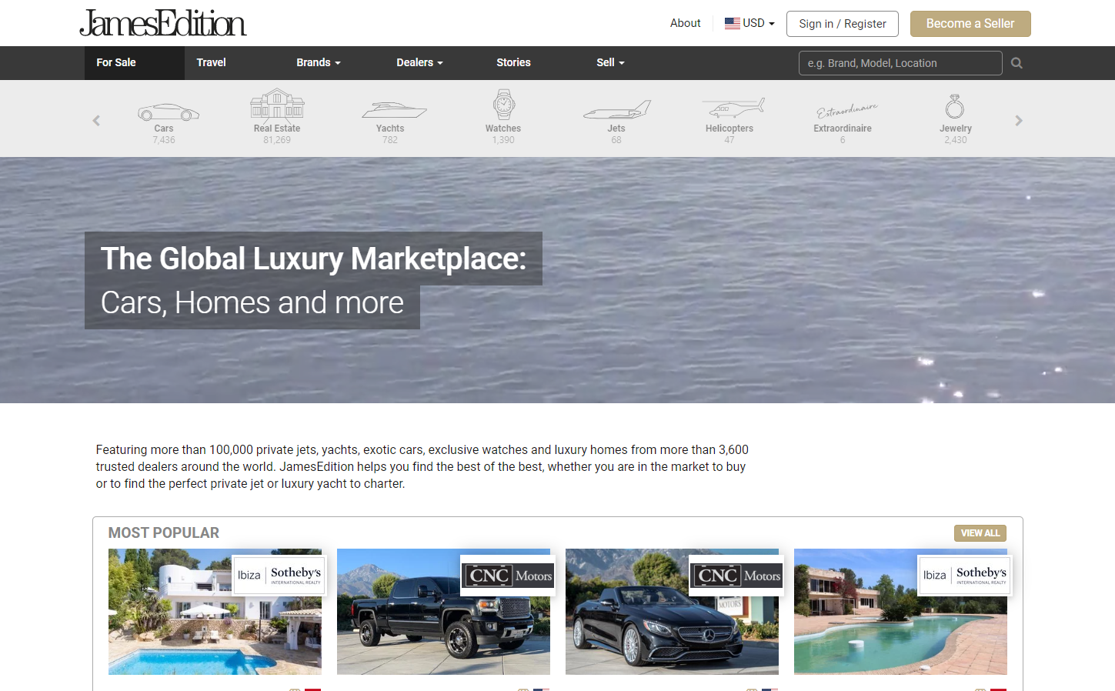The height and width of the screenshot is (691, 1115).
Task: Go to previous categories with left arrow
Action: tap(96, 121)
